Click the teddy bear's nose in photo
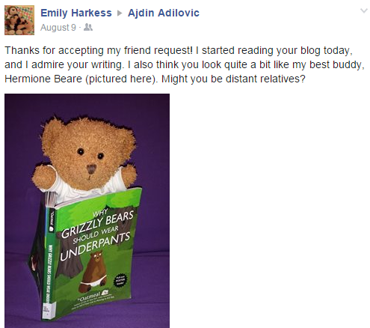The height and width of the screenshot is (328, 370). tap(92, 169)
